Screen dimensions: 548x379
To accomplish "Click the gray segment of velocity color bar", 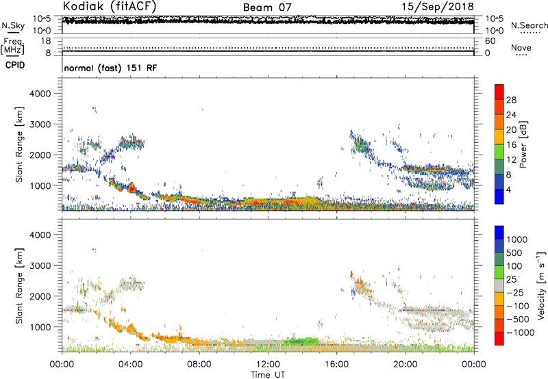I will [499, 286].
